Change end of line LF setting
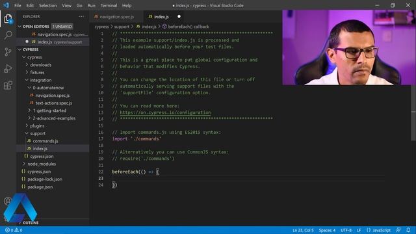The height and width of the screenshot is (234, 416). point(359,230)
